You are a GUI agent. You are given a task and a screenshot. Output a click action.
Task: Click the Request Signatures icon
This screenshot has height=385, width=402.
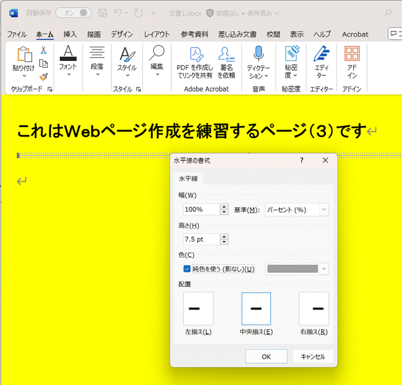click(x=227, y=62)
